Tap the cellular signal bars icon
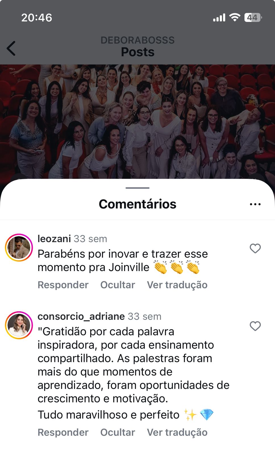 click(219, 18)
